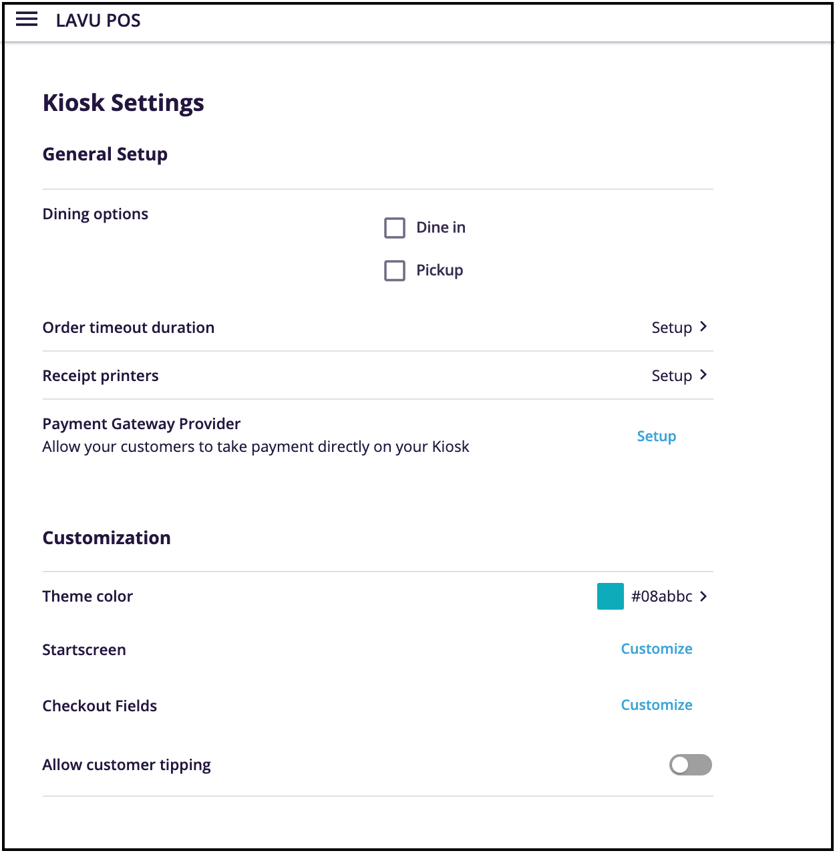Open the hamburger navigation menu
This screenshot has width=835, height=853.
pos(26,19)
